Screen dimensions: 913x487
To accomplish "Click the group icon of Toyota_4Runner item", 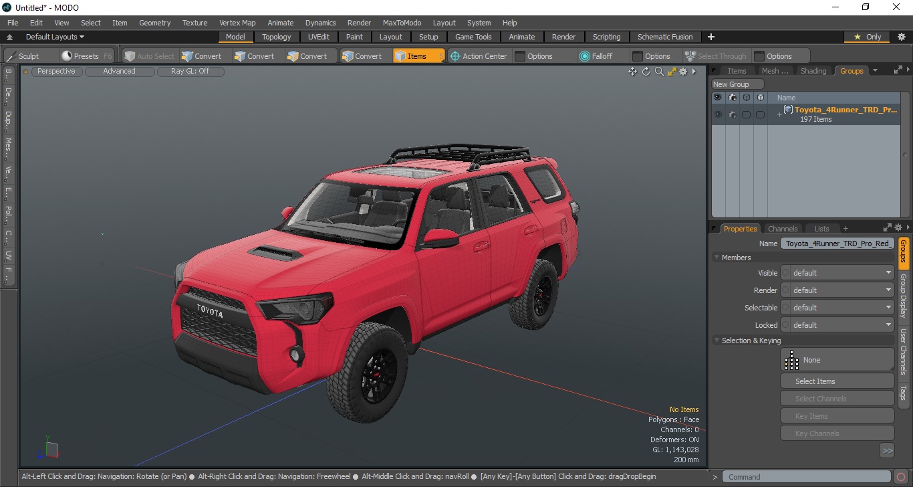I will pos(788,110).
